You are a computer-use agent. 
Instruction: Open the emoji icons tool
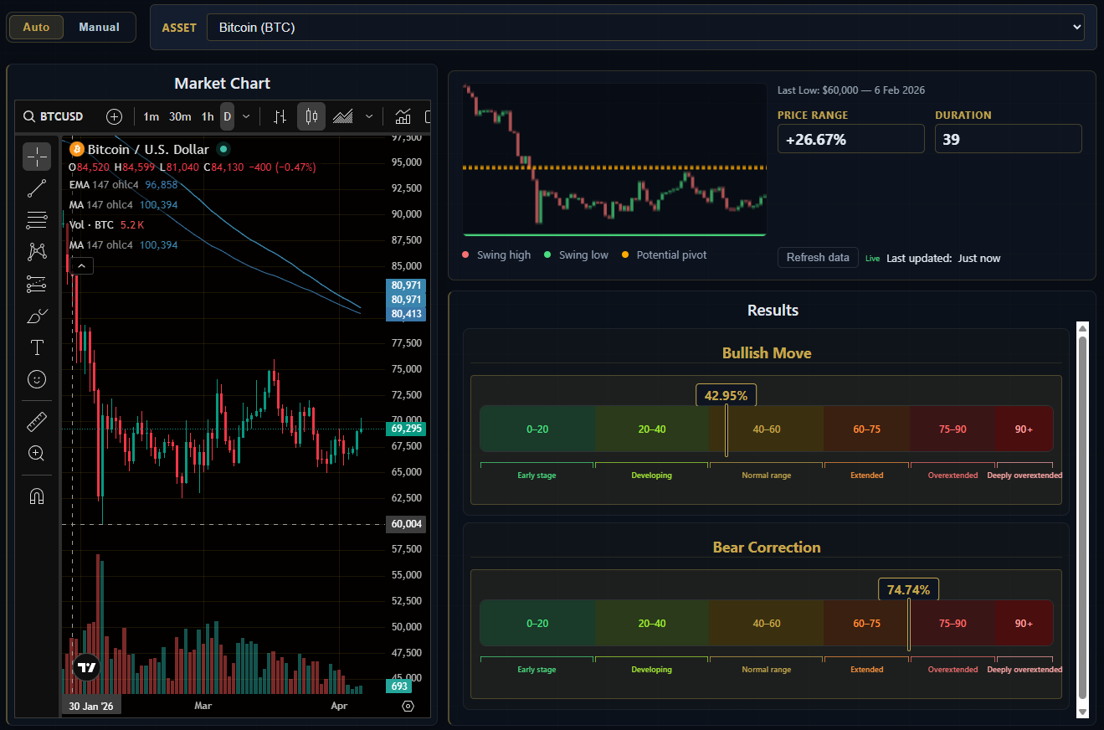(37, 379)
